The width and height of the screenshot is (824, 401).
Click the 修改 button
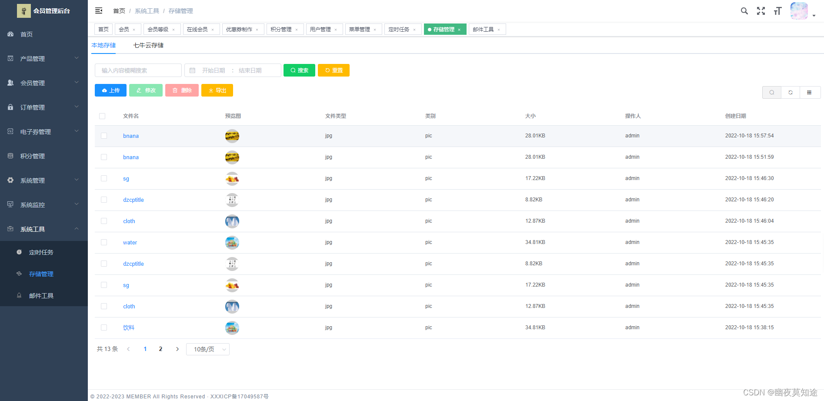coord(146,90)
